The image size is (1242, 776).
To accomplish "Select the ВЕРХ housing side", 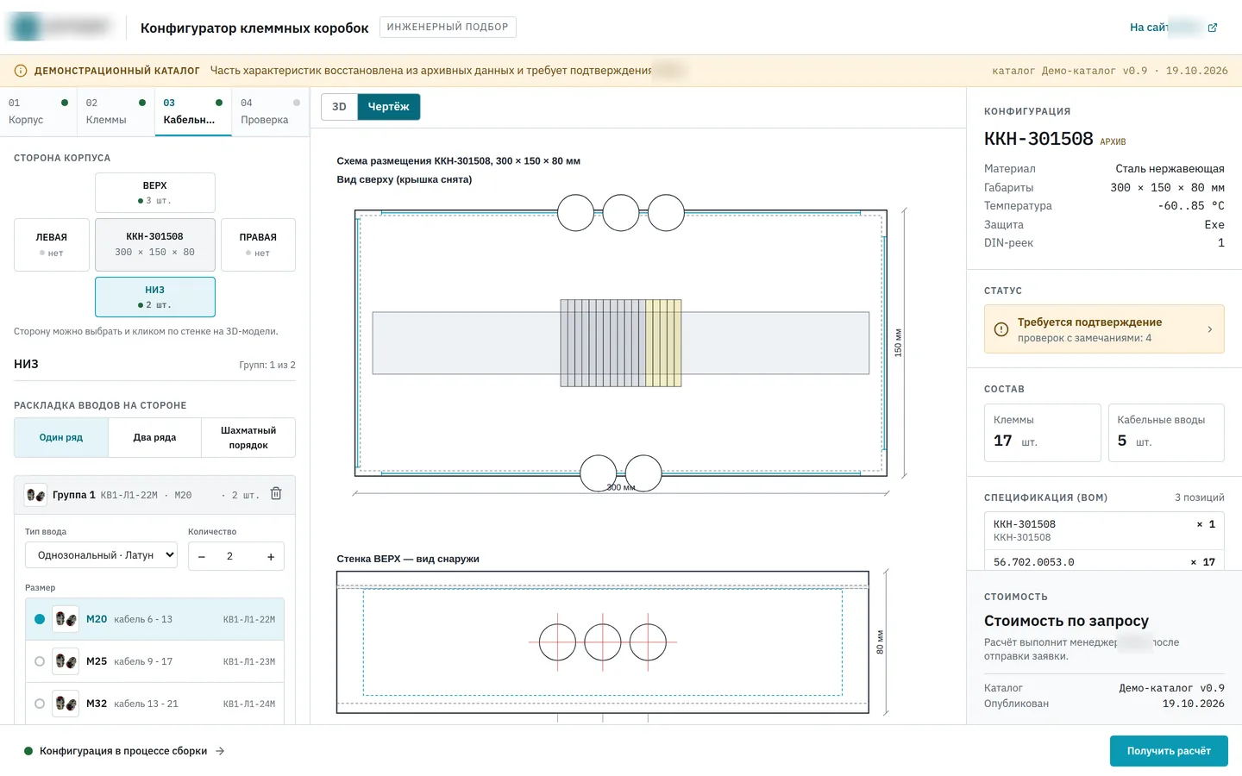I will [x=155, y=192].
